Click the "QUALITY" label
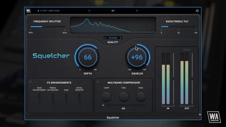The image size is (226, 127). [x=113, y=42]
